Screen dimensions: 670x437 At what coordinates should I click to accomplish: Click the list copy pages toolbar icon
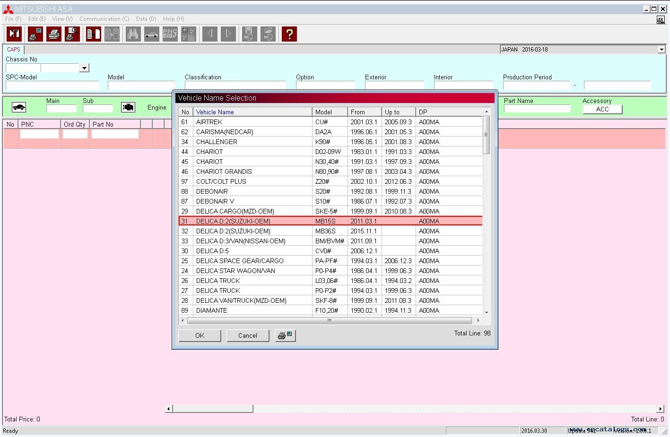coord(94,34)
